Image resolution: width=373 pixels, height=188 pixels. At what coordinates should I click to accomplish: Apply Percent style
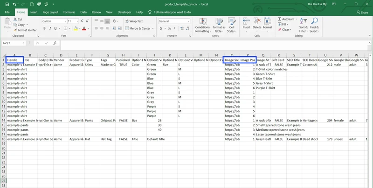pyautogui.click(x=169, y=28)
